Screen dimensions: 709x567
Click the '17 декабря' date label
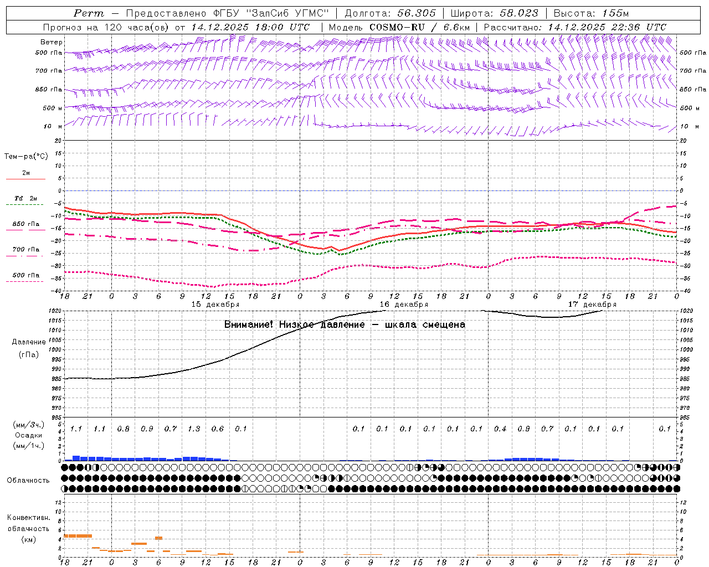click(592, 305)
